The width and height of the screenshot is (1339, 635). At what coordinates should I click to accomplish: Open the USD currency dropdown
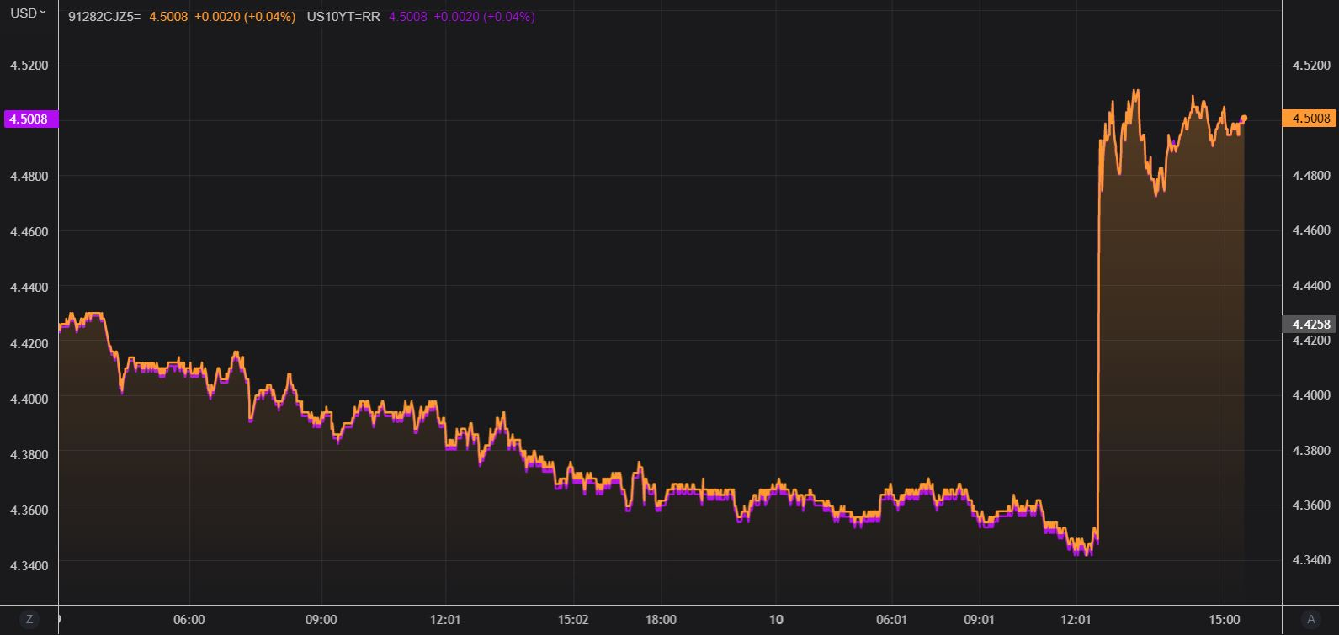point(28,13)
